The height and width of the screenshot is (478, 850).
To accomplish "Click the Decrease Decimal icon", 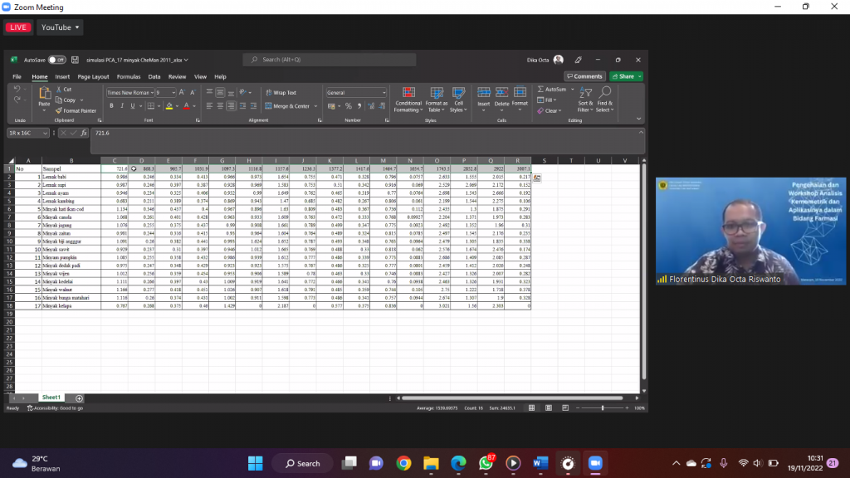I will (382, 106).
